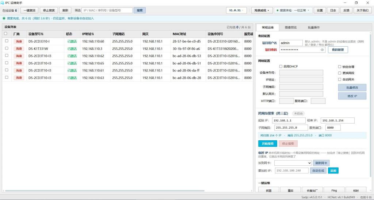This screenshot has width=374, height=200.
Task: Switch to the 图像预览 tab
Action: 290,28
